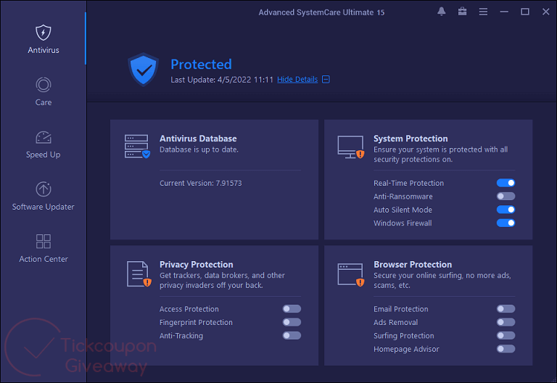The height and width of the screenshot is (383, 557).
Task: Click the Advanced SystemCare Ultimate 15 title
Action: click(321, 12)
